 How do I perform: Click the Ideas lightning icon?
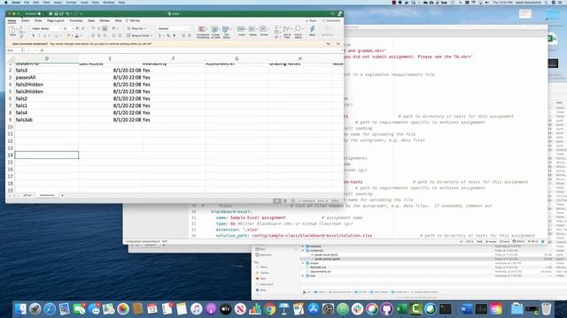313,30
